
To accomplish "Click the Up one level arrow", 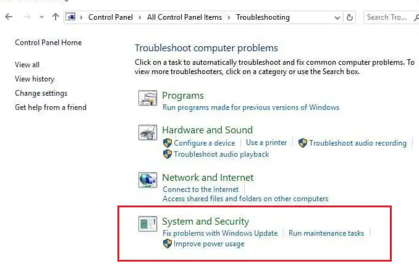I will (56, 17).
